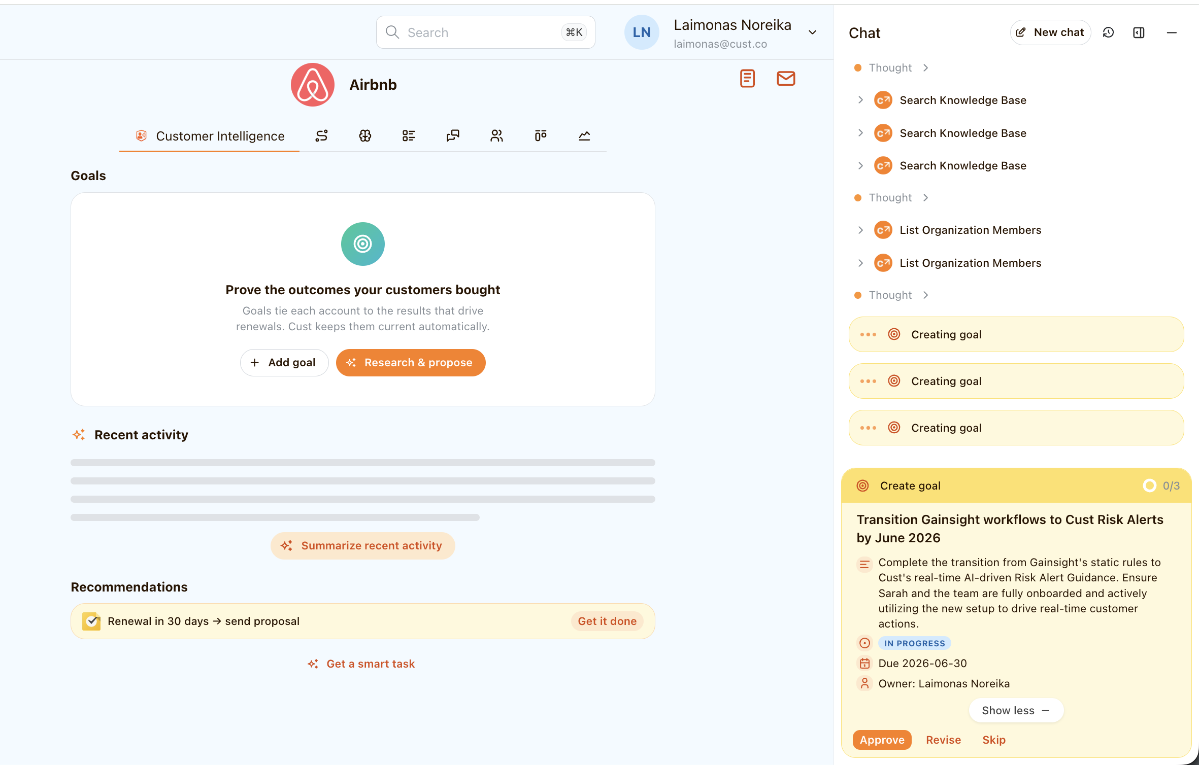Viewport: 1199px width, 765px height.
Task: Expand the second Search Knowledge Base chevron
Action: click(860, 133)
